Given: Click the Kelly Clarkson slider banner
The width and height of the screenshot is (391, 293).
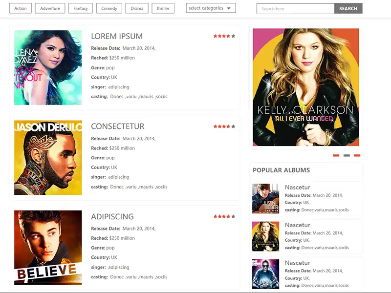Looking at the screenshot, I should (x=306, y=87).
